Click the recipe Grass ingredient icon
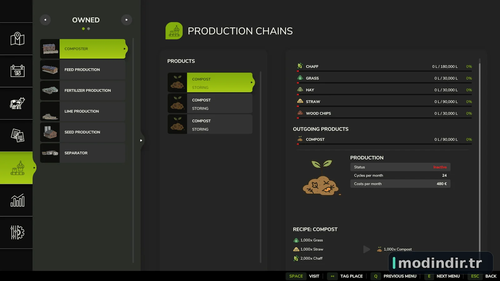Viewport: 500px width, 281px height. pos(296,240)
